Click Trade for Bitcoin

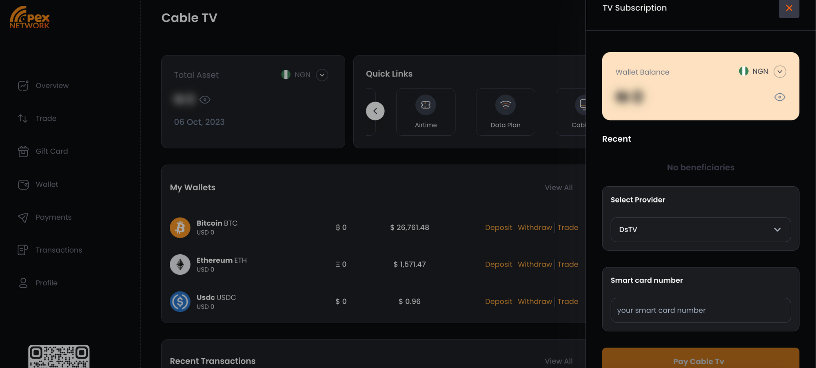568,227
